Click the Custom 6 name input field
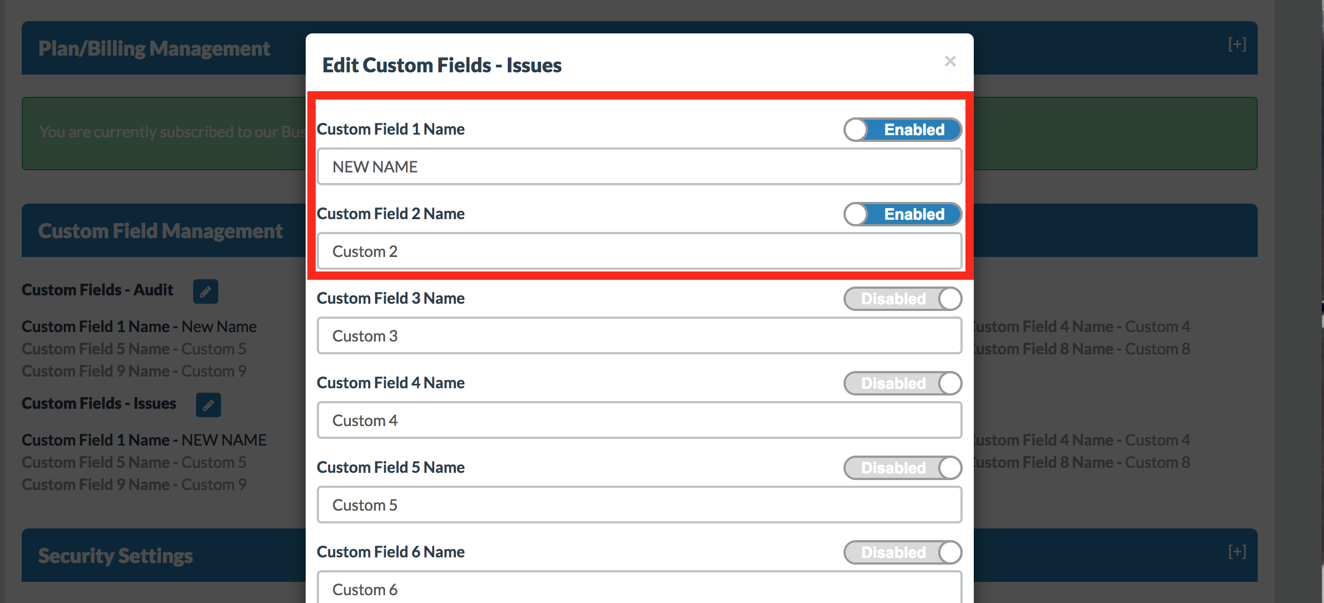The height and width of the screenshot is (603, 1324). [x=639, y=587]
